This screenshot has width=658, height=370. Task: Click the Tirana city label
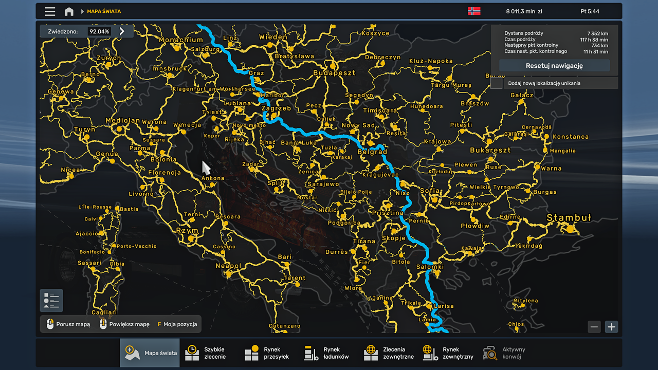364,241
